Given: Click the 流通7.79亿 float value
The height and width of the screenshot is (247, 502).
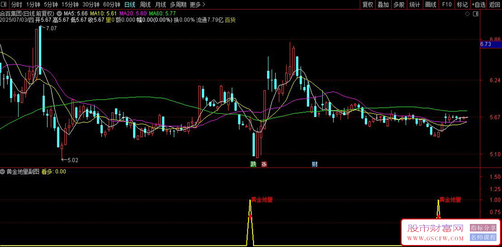Looking at the screenshot, I should click(209, 20).
